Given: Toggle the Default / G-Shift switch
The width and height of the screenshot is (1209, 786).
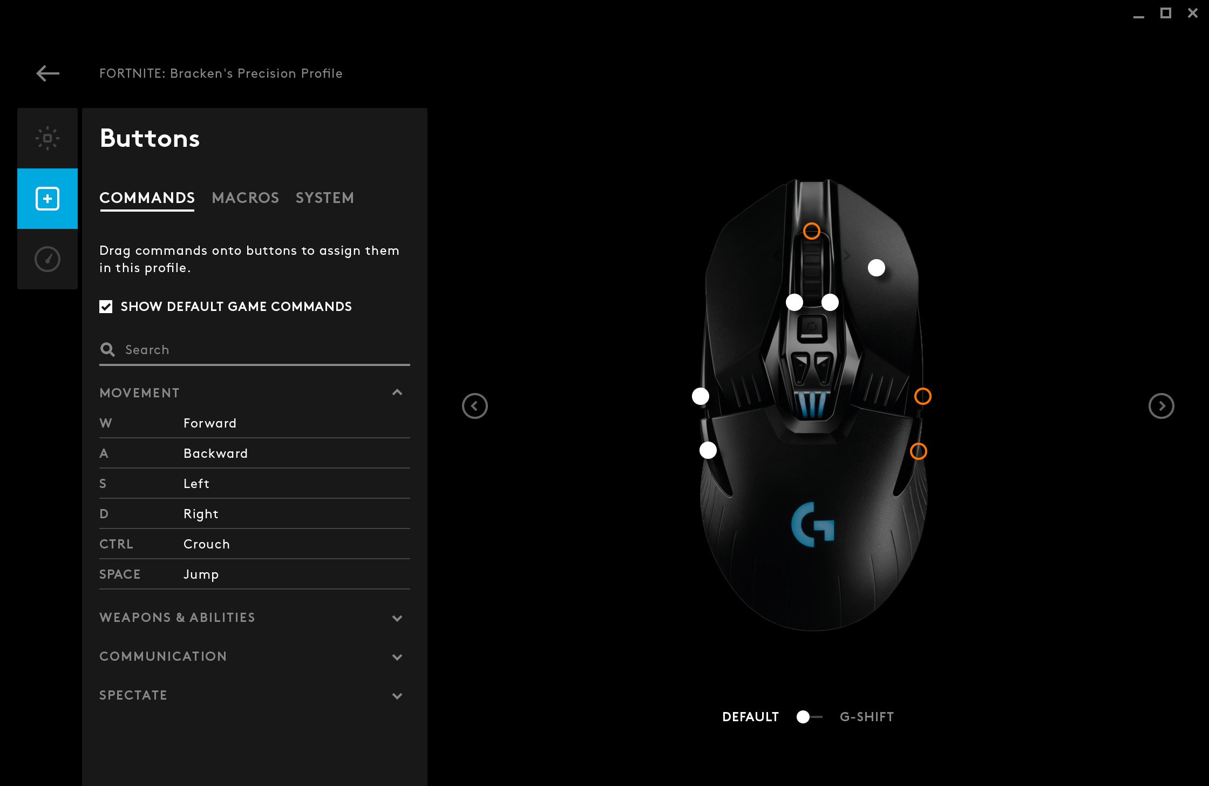Looking at the screenshot, I should (x=809, y=717).
